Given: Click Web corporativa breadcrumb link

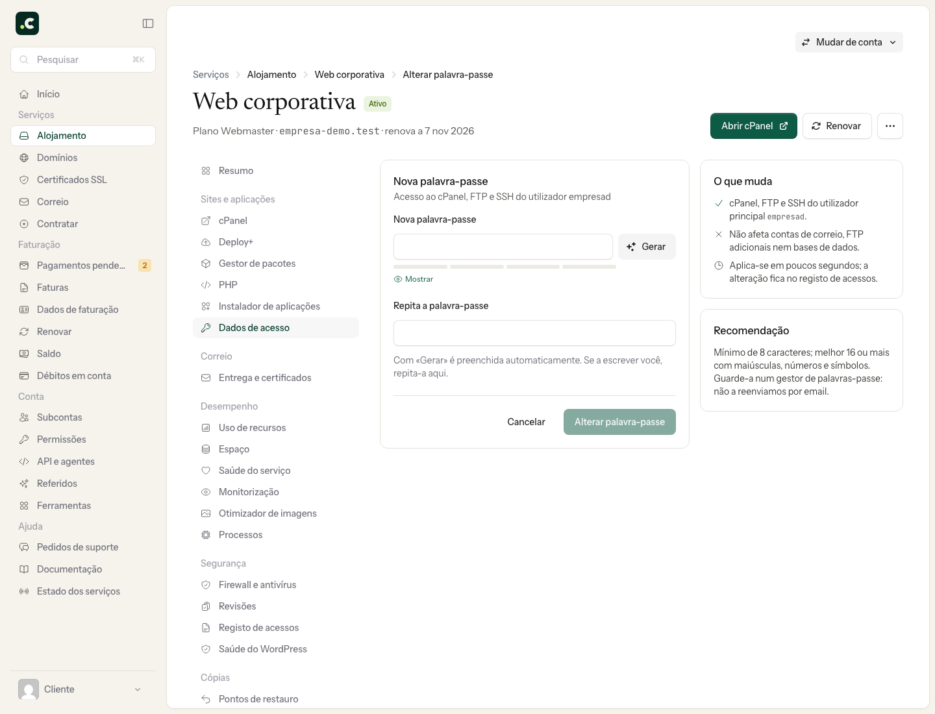Looking at the screenshot, I should click(349, 75).
